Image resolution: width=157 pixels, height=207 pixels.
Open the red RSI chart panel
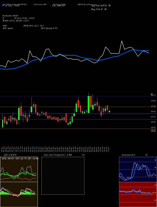click(138, 194)
